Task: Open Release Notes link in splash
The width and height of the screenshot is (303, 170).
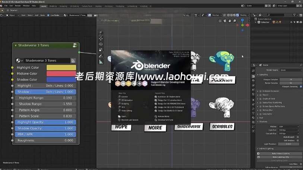Action: pos(162,116)
